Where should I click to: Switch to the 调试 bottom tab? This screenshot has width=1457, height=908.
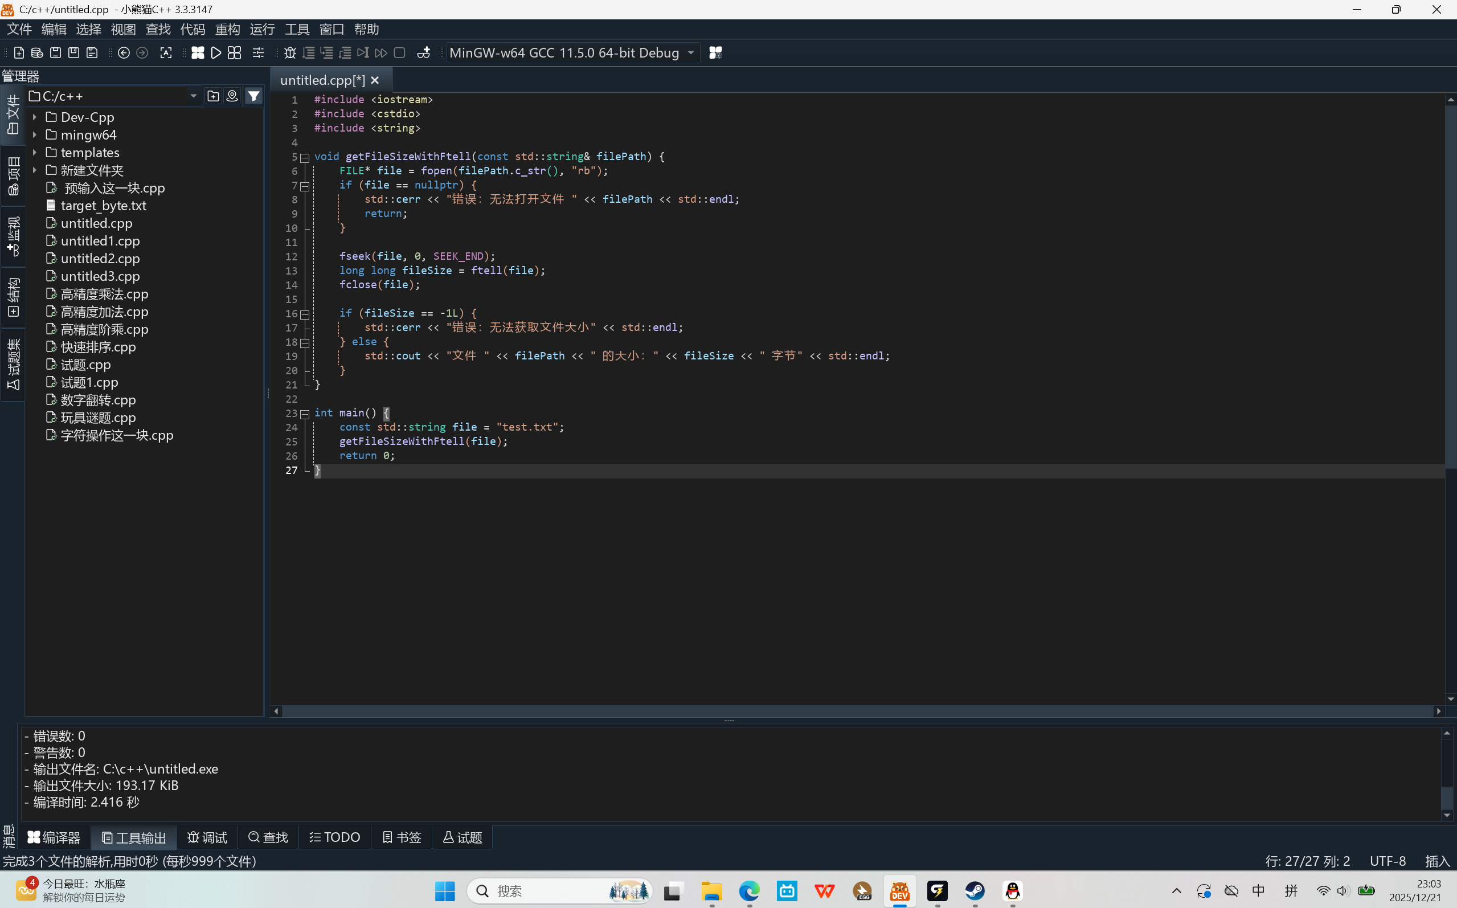point(207,837)
